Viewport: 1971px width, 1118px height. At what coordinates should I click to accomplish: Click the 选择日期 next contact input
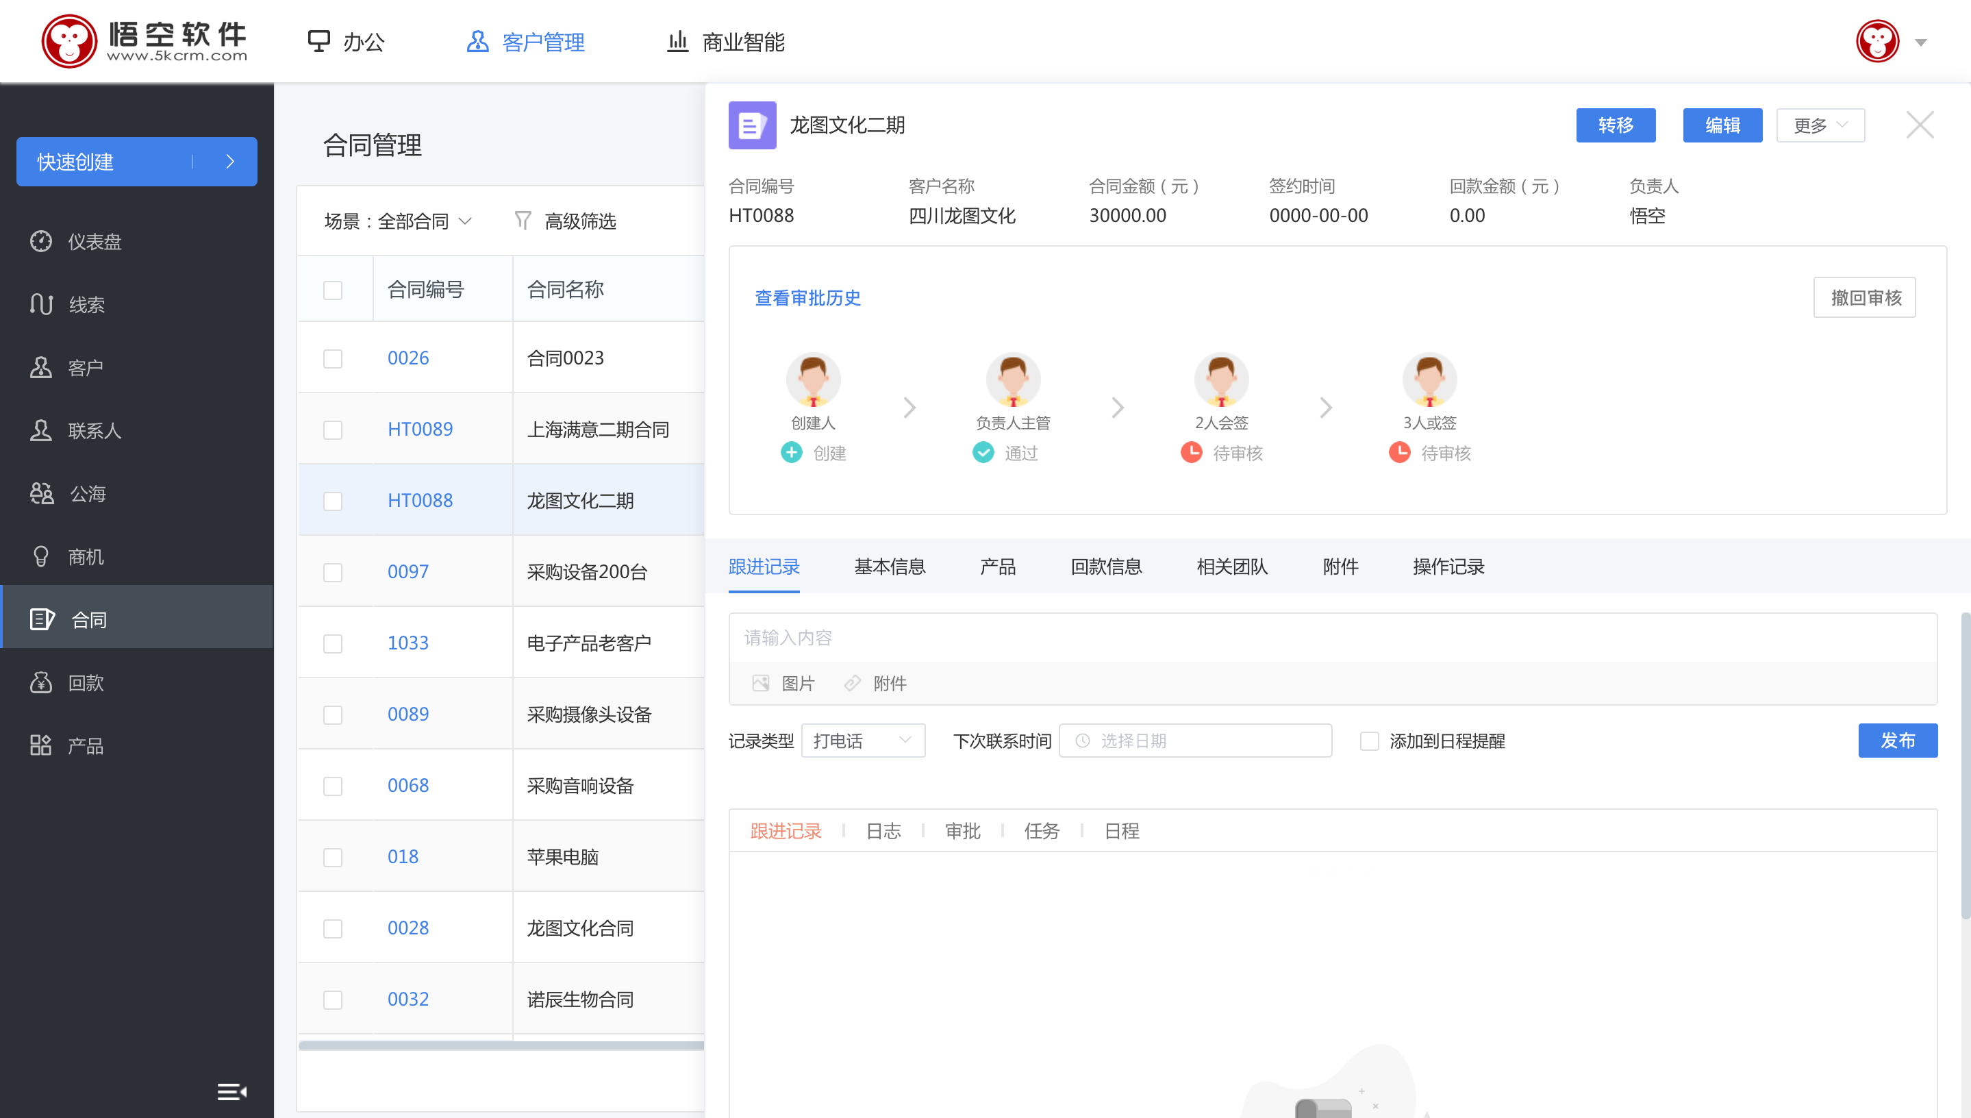pyautogui.click(x=1194, y=741)
